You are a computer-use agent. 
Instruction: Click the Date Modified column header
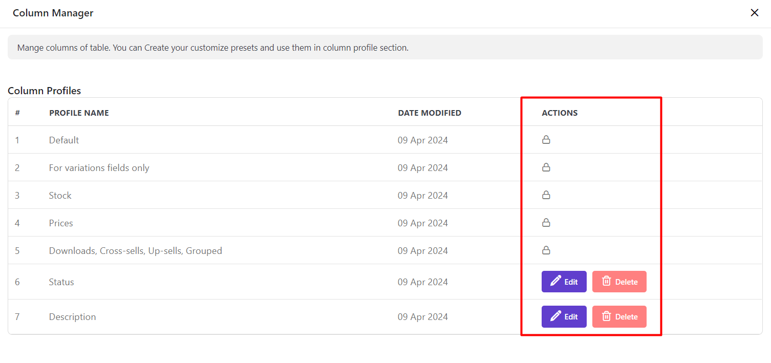click(x=430, y=113)
